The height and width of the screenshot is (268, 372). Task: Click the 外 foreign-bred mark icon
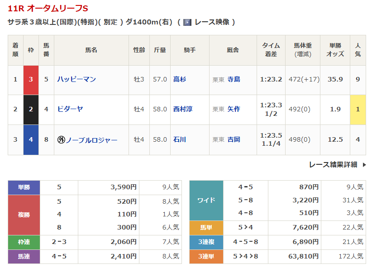coord(61,140)
